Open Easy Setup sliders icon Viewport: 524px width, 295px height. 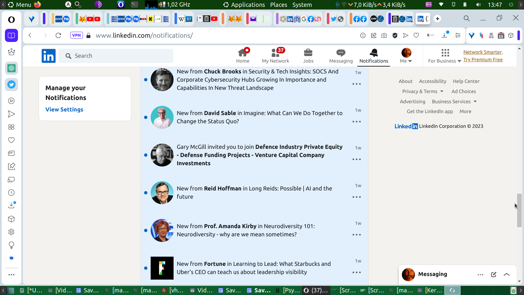(458, 35)
